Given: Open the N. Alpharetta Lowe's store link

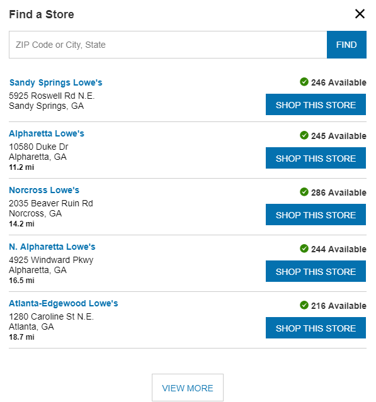Looking at the screenshot, I should [52, 247].
